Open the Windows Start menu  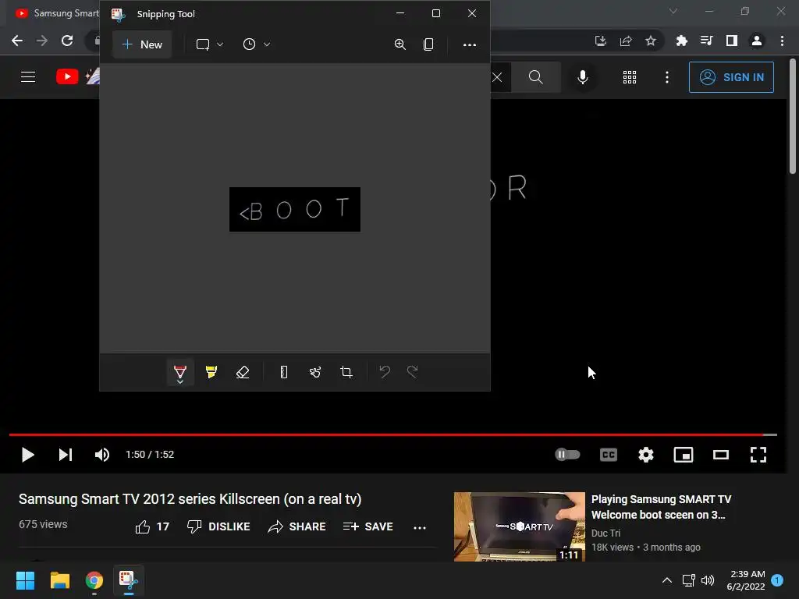coord(25,580)
